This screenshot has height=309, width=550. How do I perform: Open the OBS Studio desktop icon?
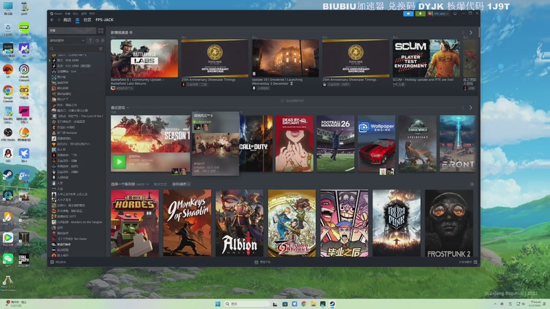[x=8, y=135]
